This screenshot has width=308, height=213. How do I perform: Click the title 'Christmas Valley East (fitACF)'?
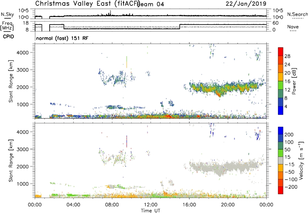(x=88, y=3)
